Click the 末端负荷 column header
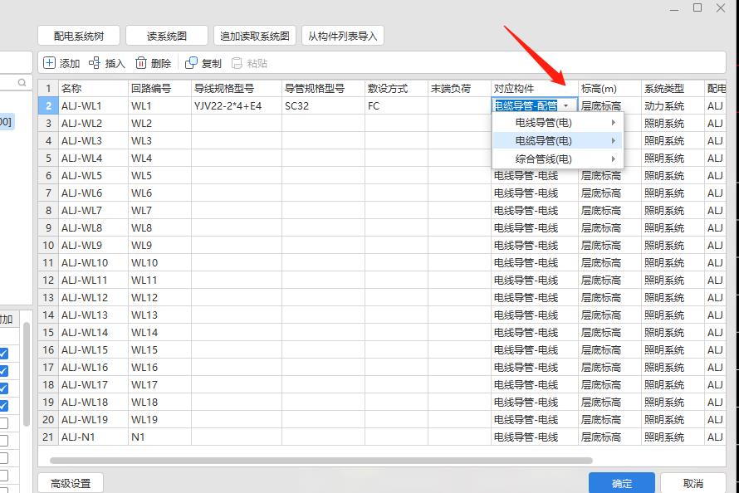The height and width of the screenshot is (493, 739). (459, 89)
